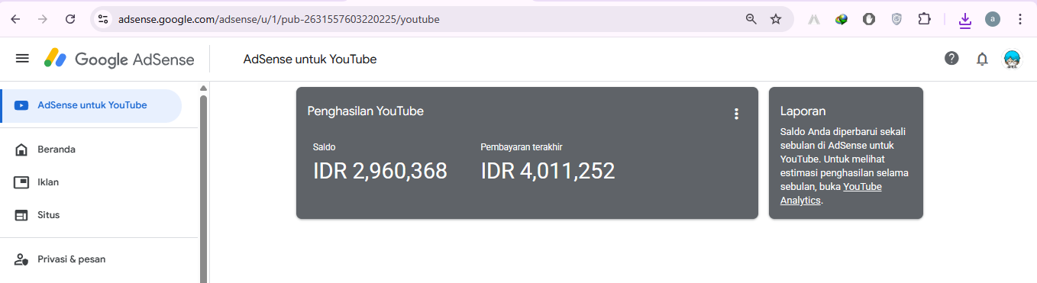Open Penghasilan YouTube card three-dot menu
Viewport: 1037px width, 283px height.
coord(736,114)
